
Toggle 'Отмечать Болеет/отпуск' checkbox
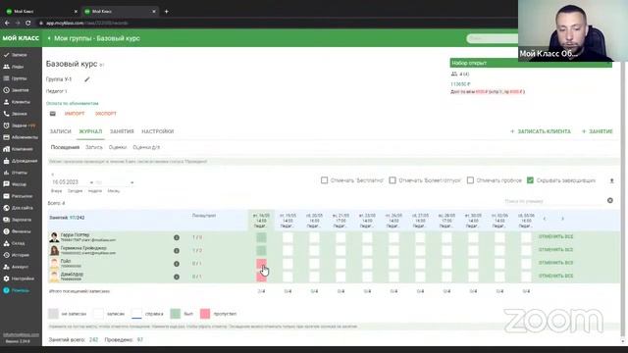392,180
